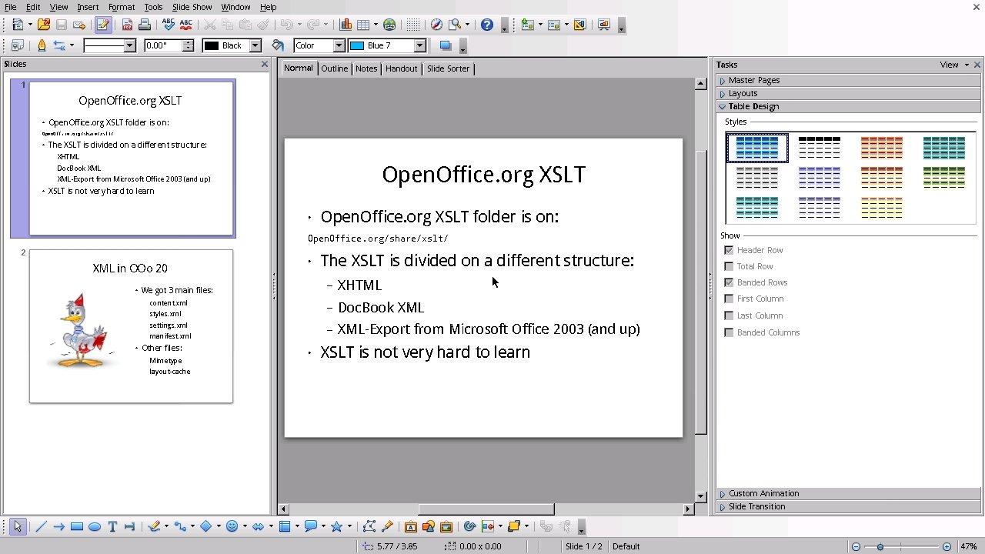Click the zoom slider handle
This screenshot has width=985, height=554.
(x=880, y=546)
